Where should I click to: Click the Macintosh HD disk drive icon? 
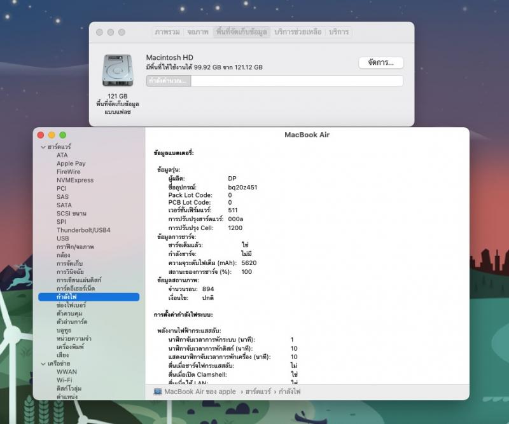(x=118, y=71)
